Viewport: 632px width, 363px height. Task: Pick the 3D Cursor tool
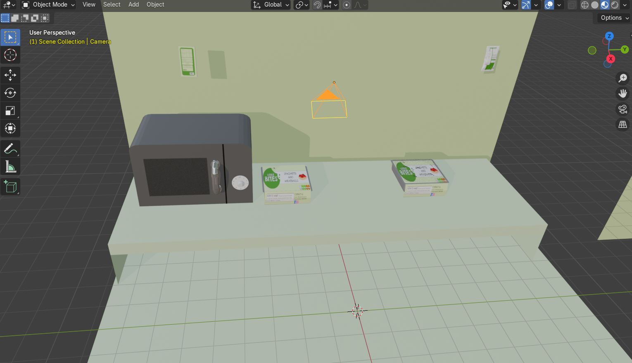coord(10,55)
